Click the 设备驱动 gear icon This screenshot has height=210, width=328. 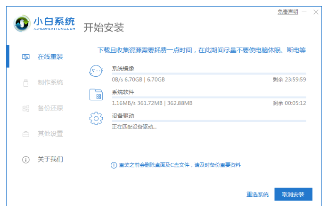pyautogui.click(x=96, y=119)
